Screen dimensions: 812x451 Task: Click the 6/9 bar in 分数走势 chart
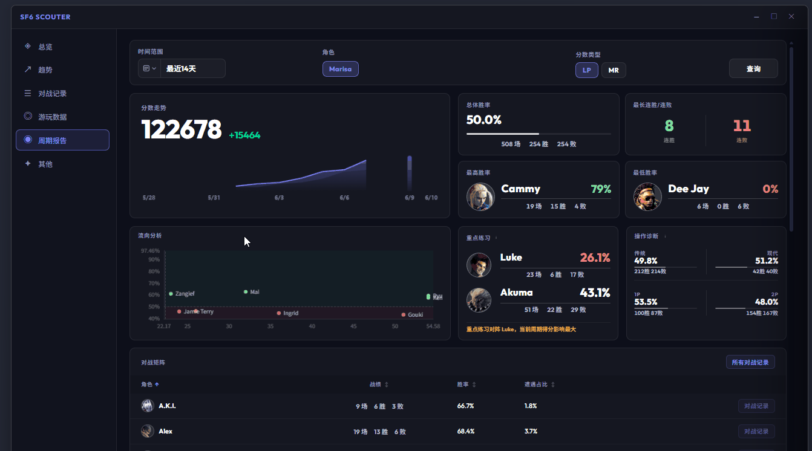tap(410, 174)
